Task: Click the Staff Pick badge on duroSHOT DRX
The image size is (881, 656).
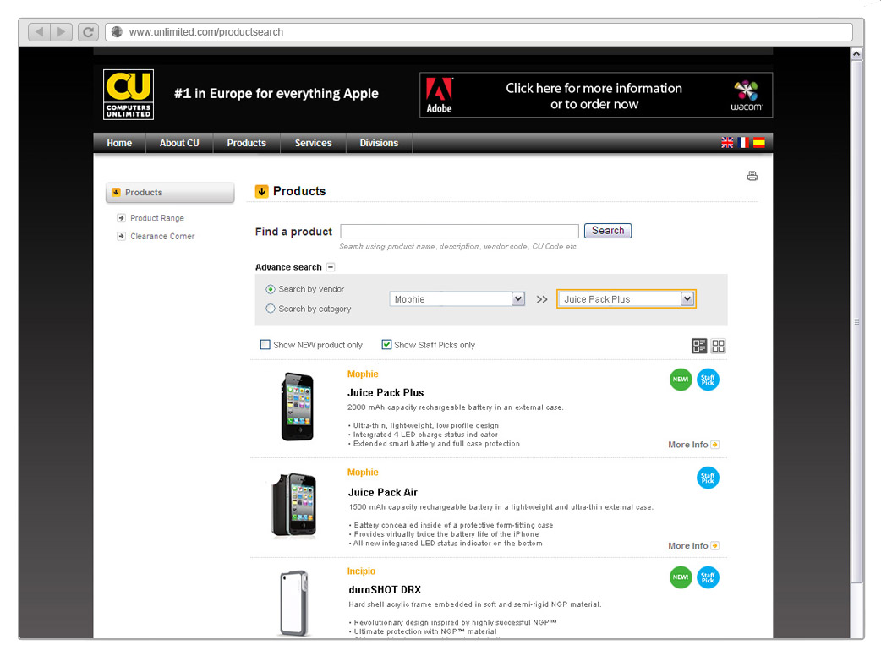Action: click(708, 577)
